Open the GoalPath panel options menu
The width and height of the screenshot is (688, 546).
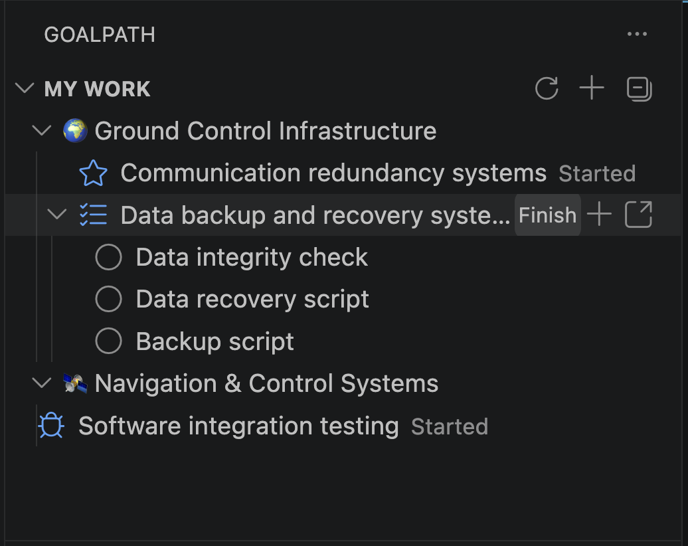[637, 34]
